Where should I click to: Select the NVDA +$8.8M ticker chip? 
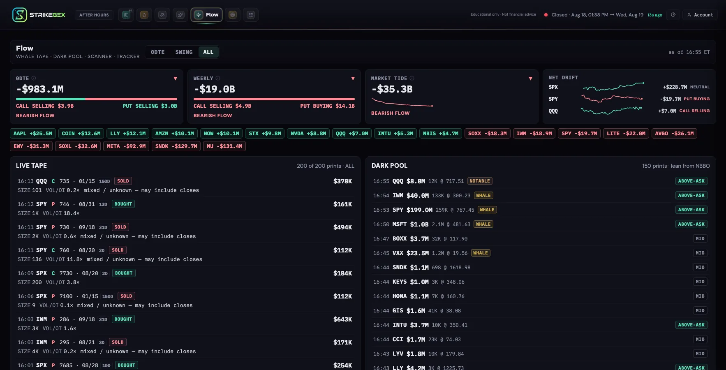point(308,134)
